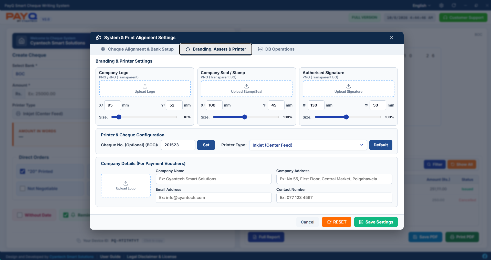The image size is (491, 260).
Task: Click the upload arrow icon for Company Logo
Action: coord(145,86)
